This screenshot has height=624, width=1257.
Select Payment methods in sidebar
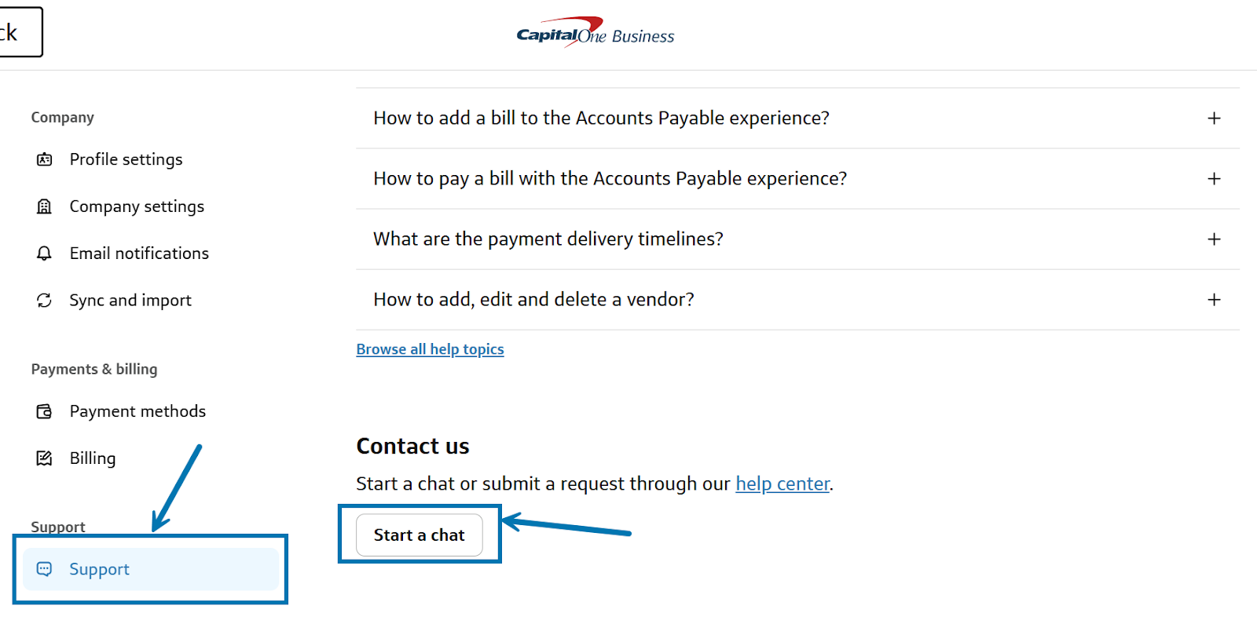[137, 411]
